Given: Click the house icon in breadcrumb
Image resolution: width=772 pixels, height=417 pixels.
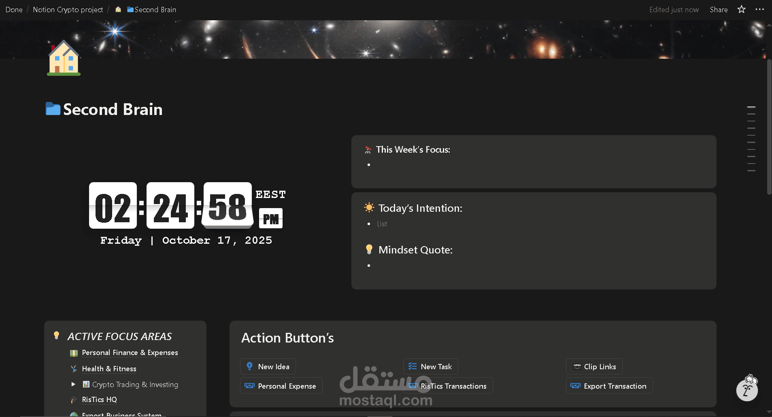Looking at the screenshot, I should 118,9.
